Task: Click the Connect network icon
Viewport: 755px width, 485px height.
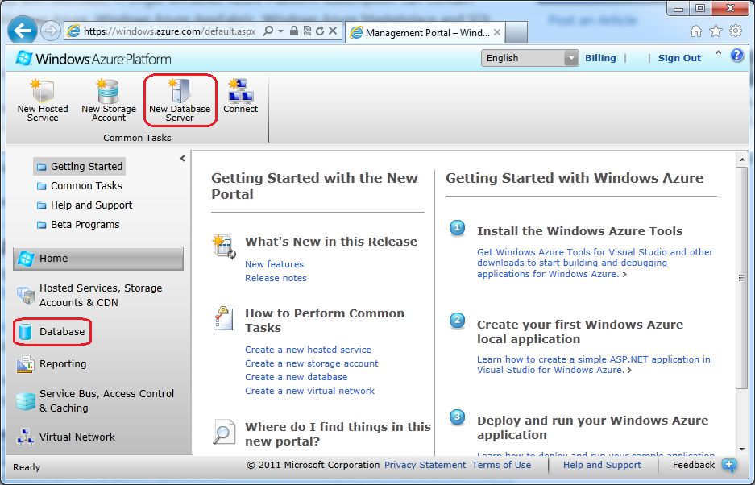Action: [x=240, y=90]
